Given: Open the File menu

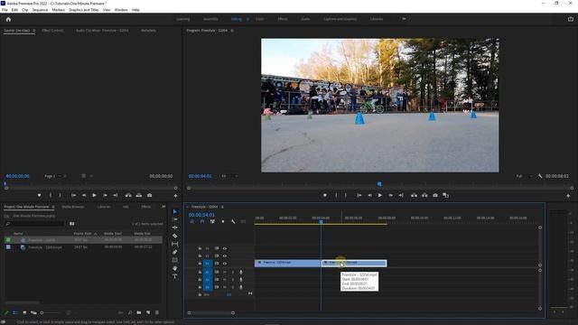Looking at the screenshot, I should click(x=5, y=10).
